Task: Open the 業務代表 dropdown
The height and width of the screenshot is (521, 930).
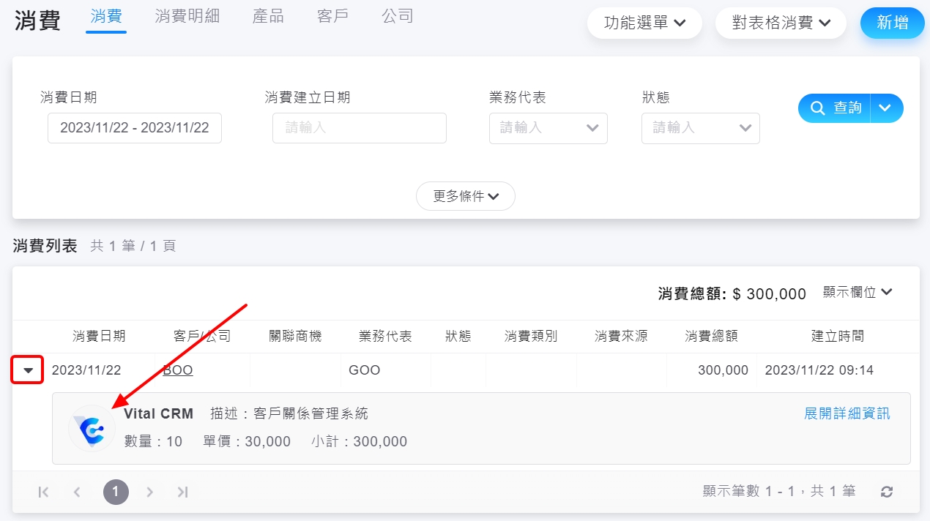Action: pyautogui.click(x=548, y=128)
